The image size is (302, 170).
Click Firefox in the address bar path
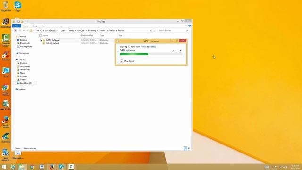[x=112, y=31]
